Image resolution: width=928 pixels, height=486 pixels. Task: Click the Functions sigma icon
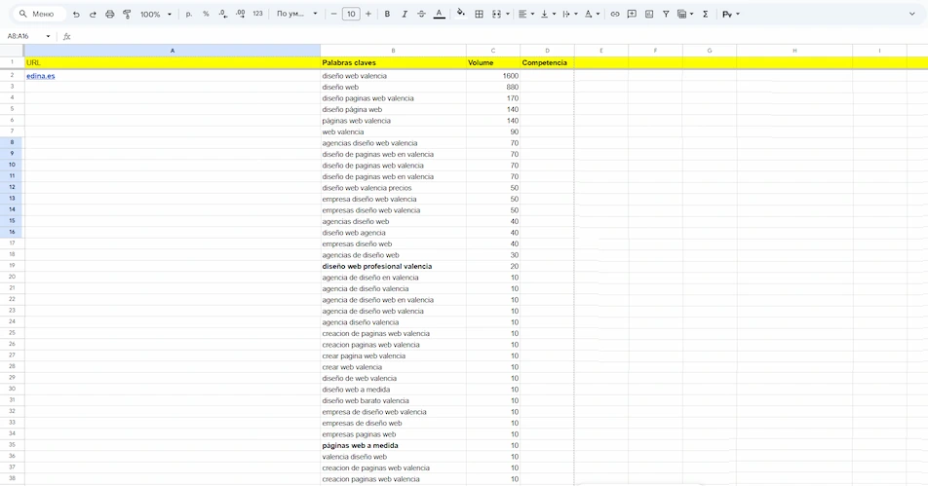pyautogui.click(x=706, y=15)
